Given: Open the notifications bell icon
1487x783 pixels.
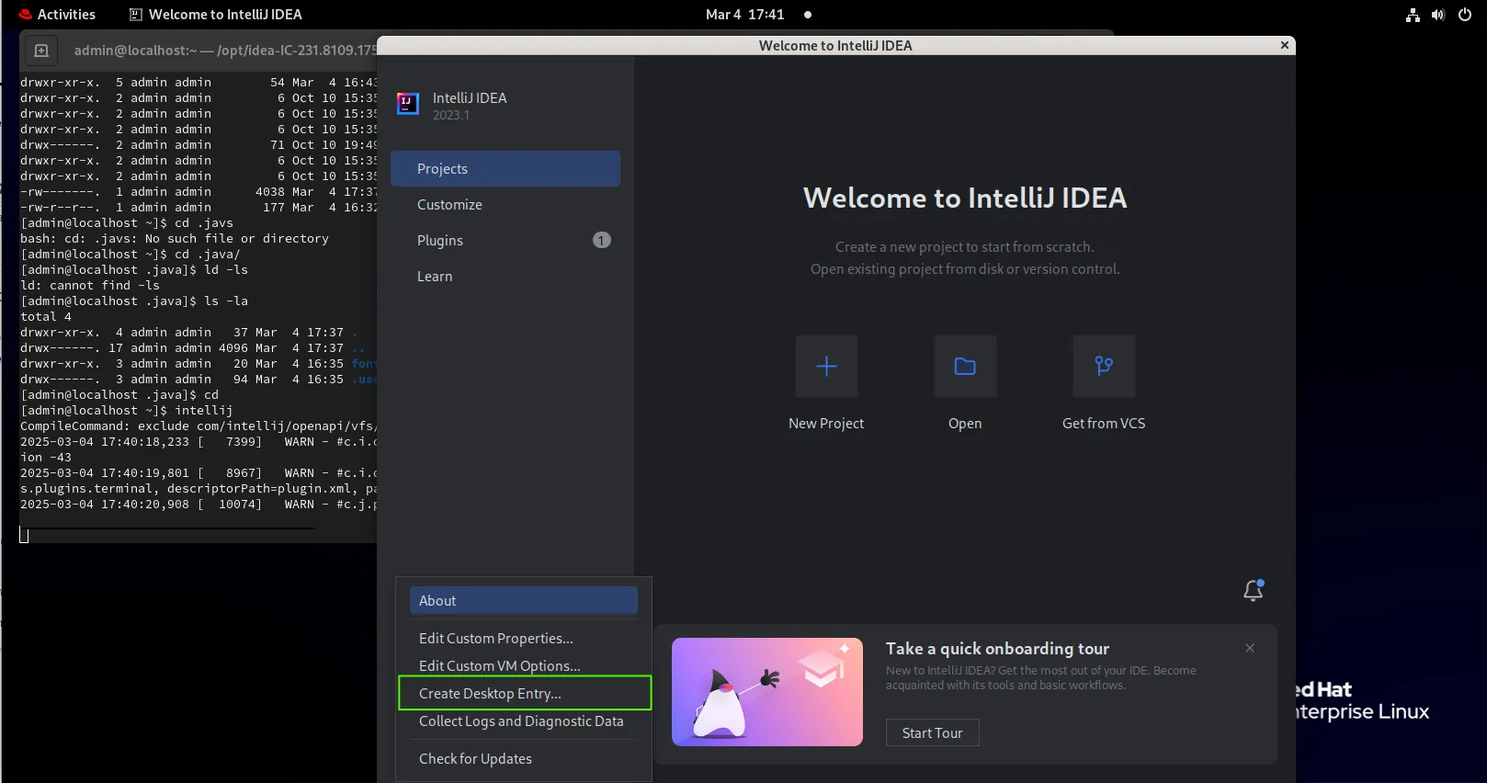Looking at the screenshot, I should coord(1254,590).
